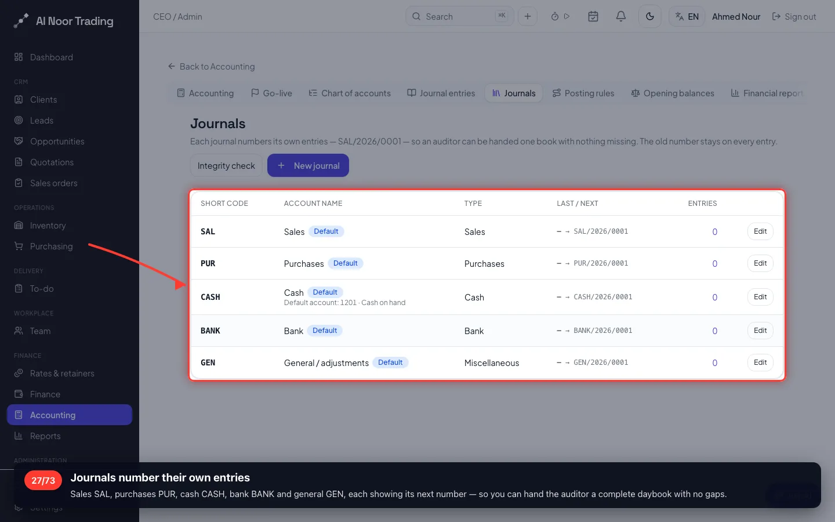Select the Accounting sidebar item
The height and width of the screenshot is (522, 835).
click(70, 415)
